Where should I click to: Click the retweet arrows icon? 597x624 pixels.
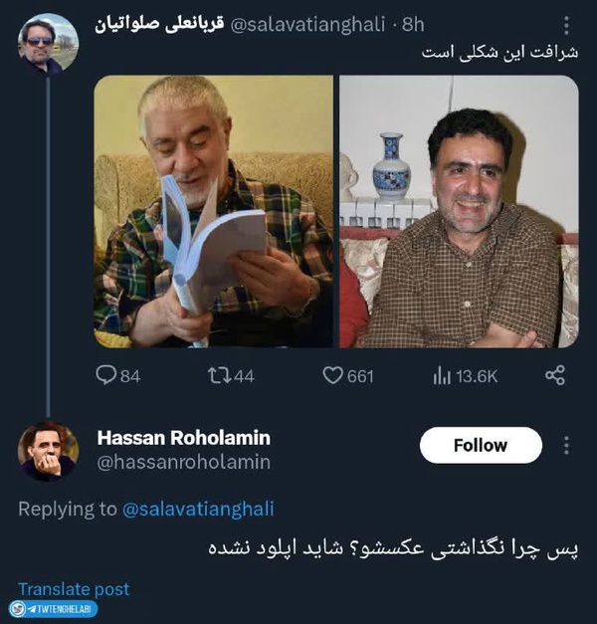[220, 375]
